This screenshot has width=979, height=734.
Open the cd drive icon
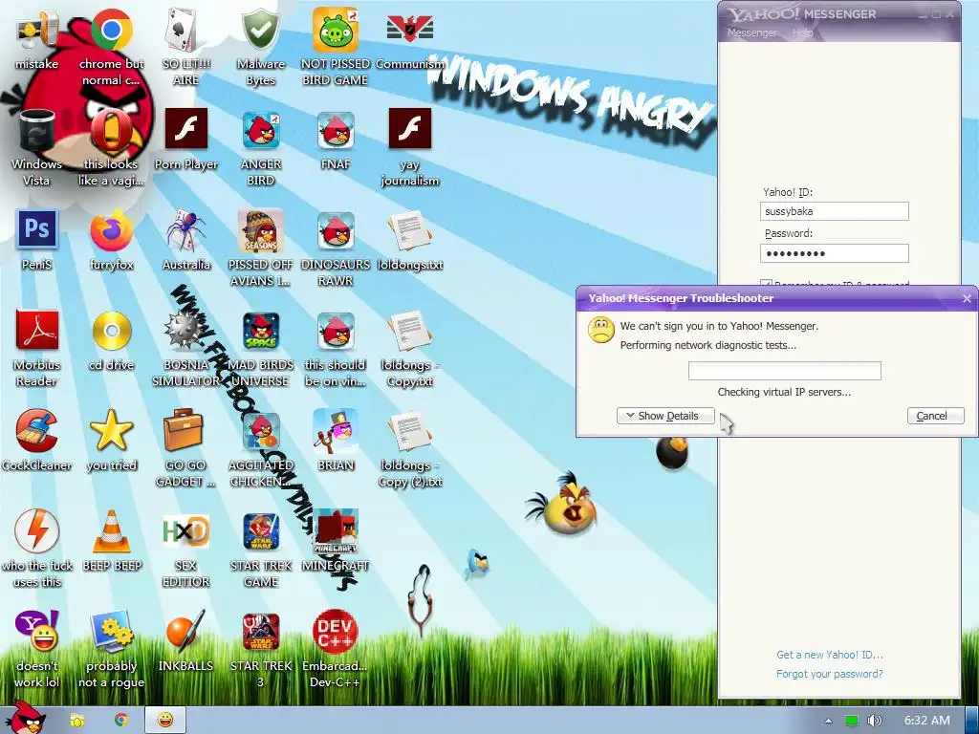(x=111, y=330)
